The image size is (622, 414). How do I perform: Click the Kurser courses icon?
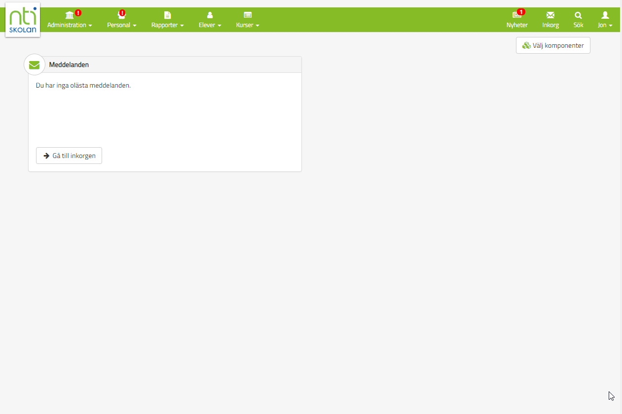tap(248, 15)
